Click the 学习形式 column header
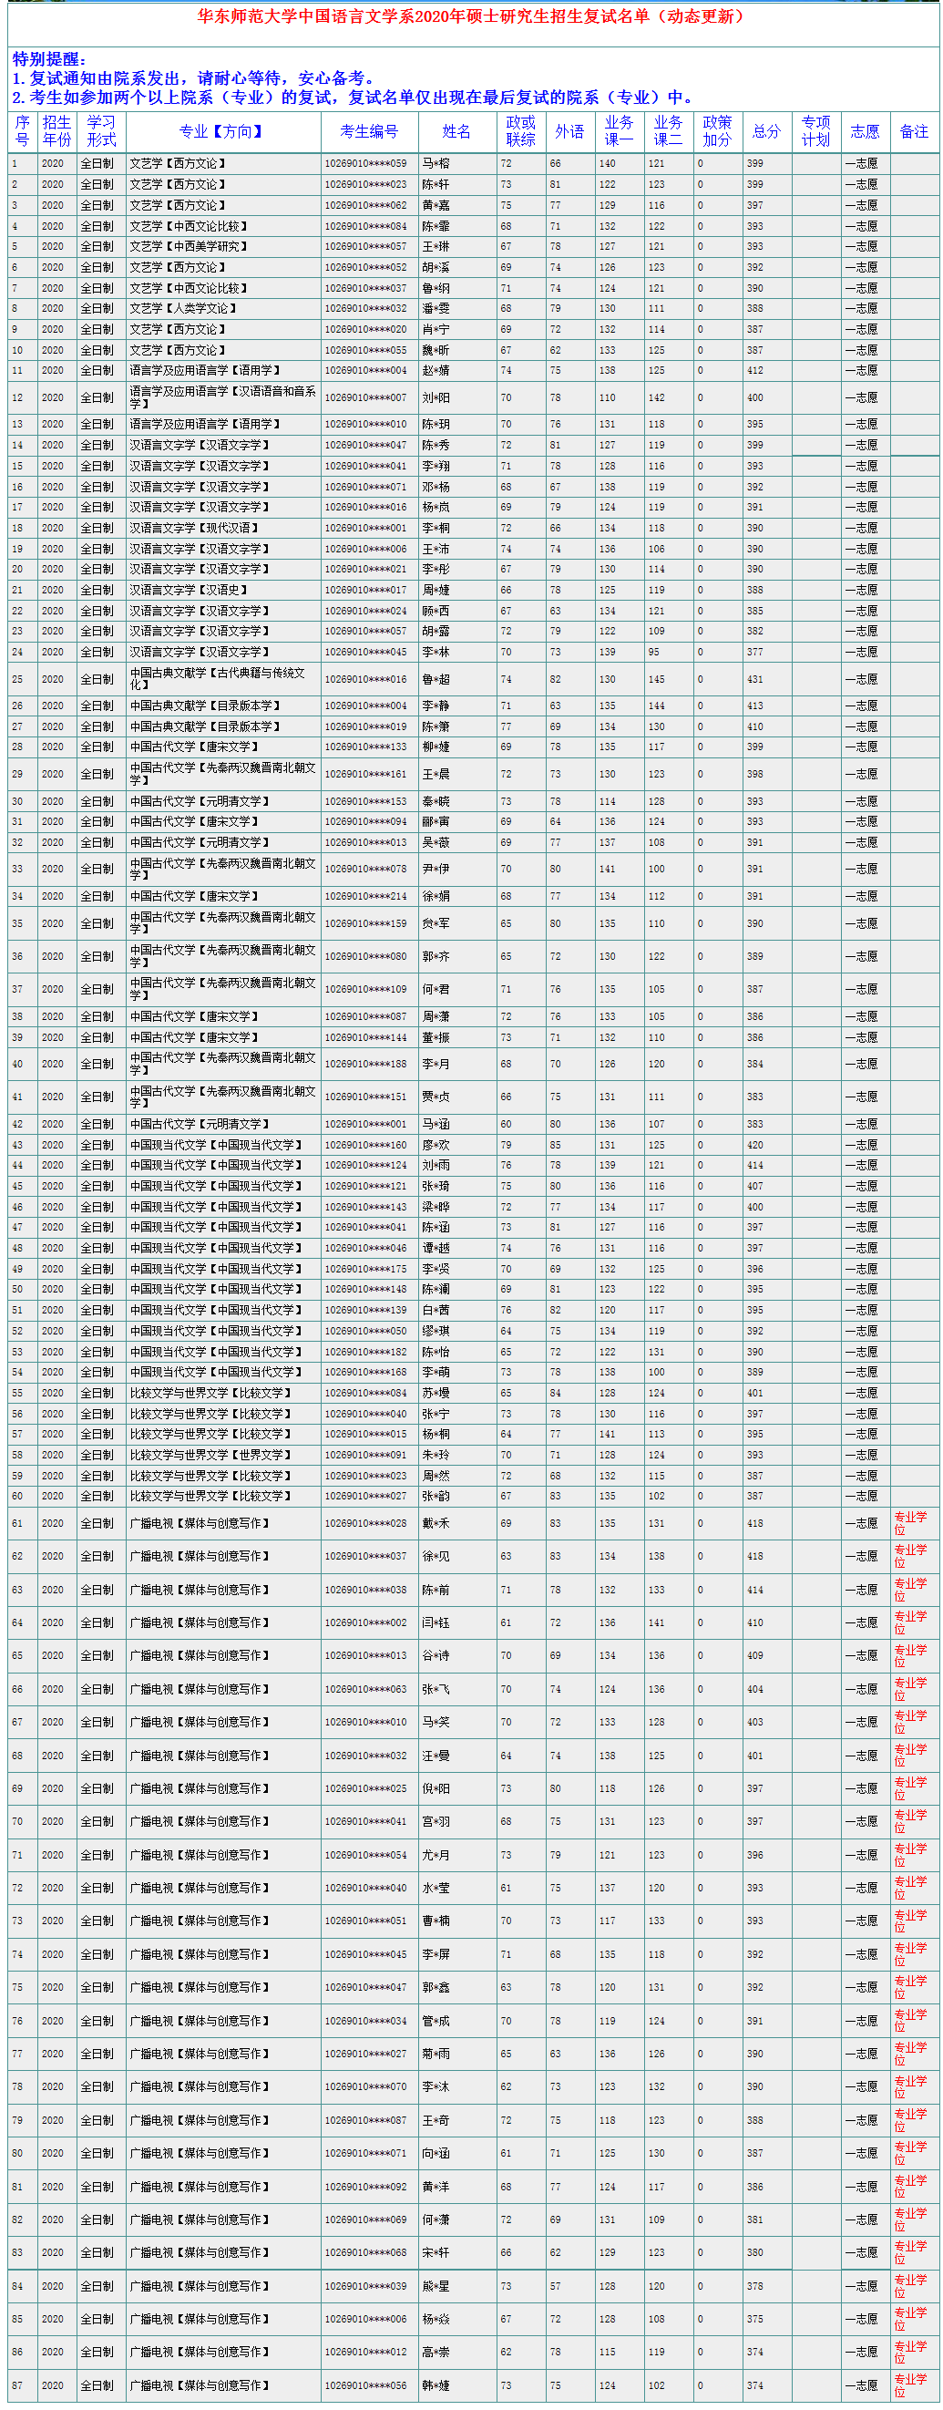Screen dimensions: 943x2410 [x=101, y=131]
